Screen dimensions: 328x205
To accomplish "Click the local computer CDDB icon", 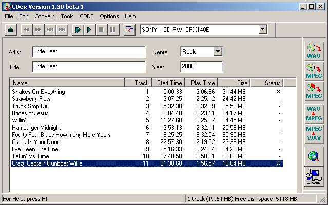I will (x=314, y=177).
